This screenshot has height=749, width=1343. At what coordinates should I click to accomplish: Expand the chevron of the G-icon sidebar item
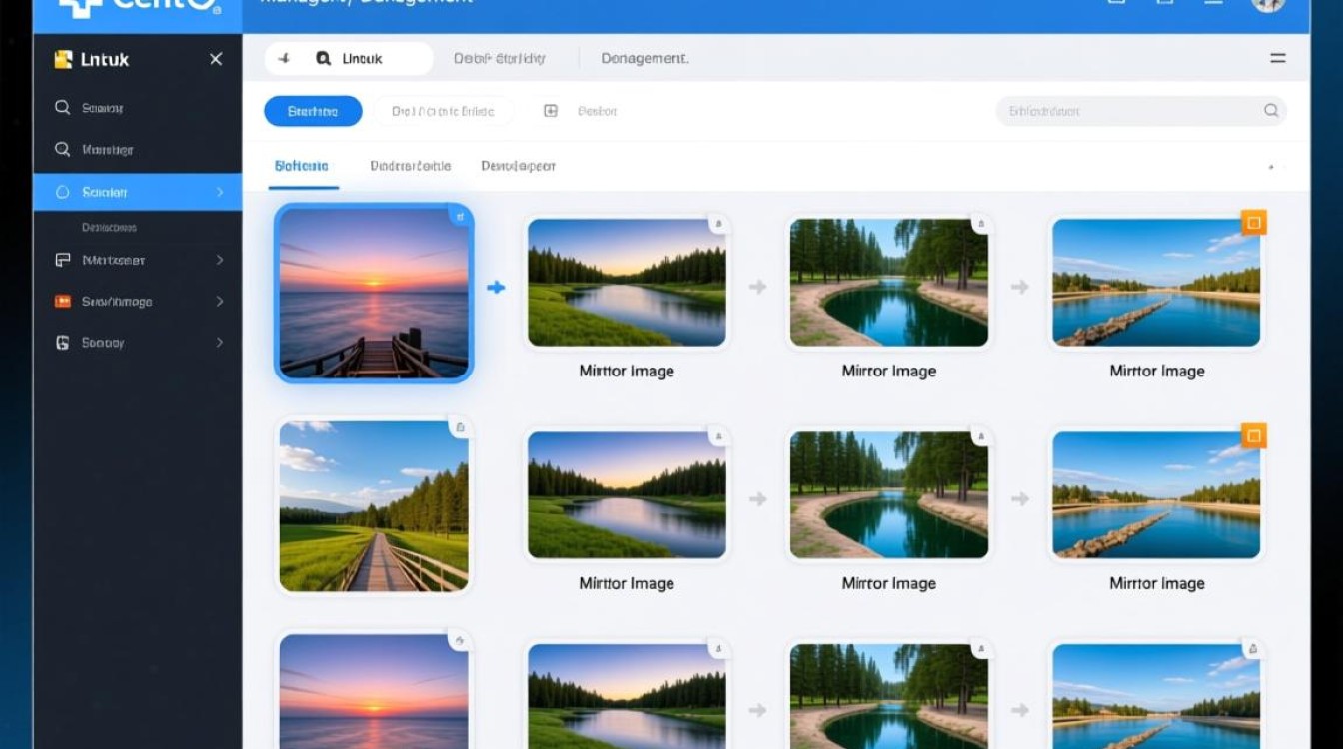(x=220, y=343)
